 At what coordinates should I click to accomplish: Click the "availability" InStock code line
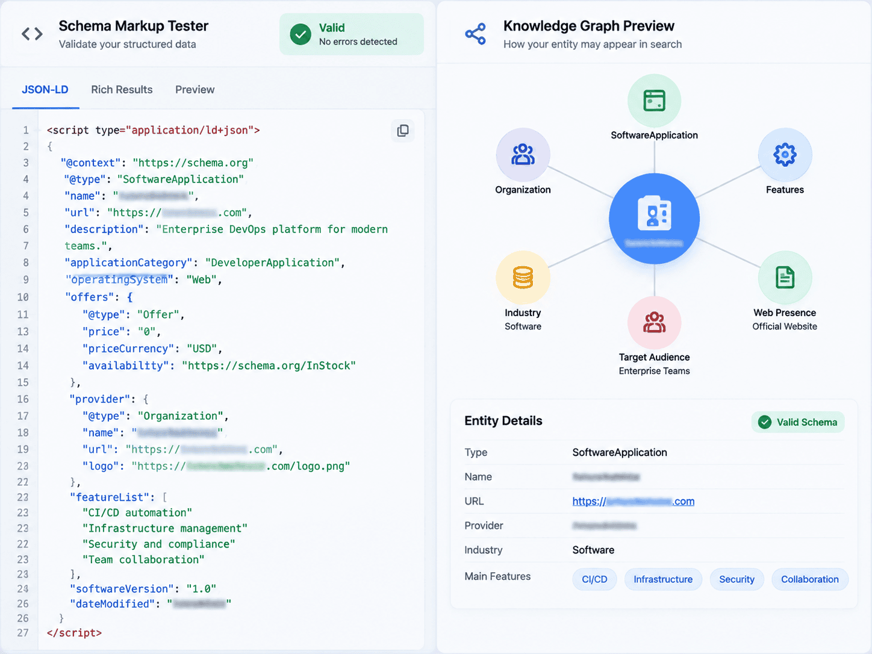pyautogui.click(x=219, y=366)
